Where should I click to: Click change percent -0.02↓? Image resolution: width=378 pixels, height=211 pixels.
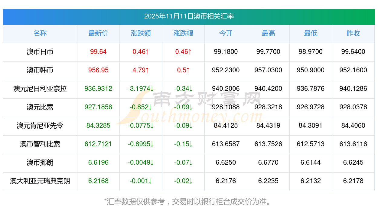point(183,181)
